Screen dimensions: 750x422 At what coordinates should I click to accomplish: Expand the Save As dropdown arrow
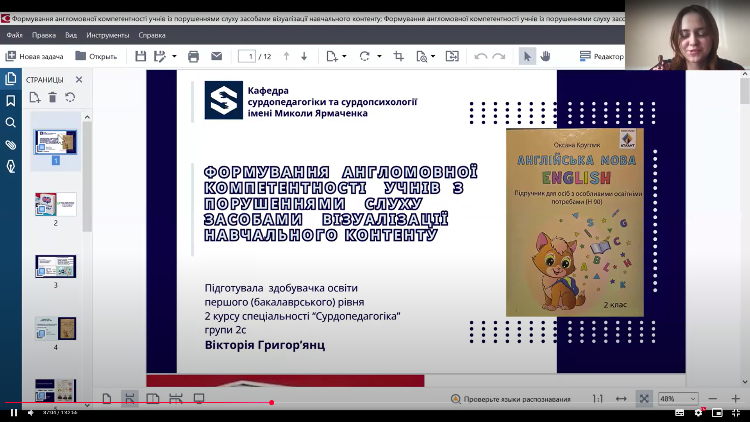[174, 56]
